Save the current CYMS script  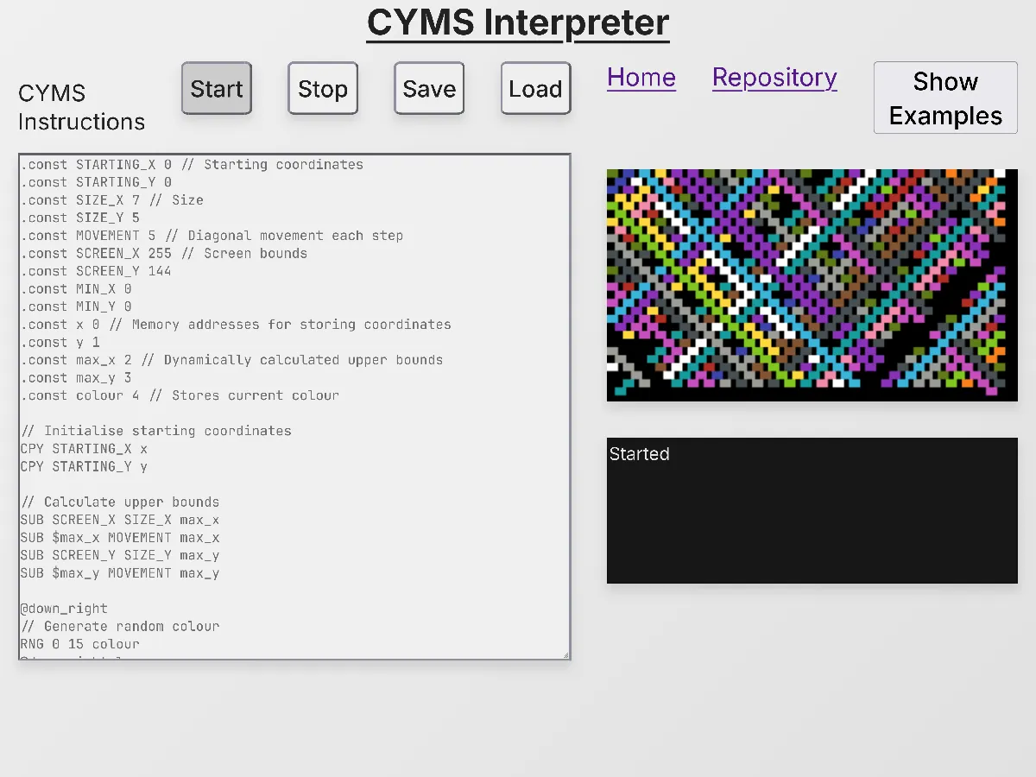(428, 88)
